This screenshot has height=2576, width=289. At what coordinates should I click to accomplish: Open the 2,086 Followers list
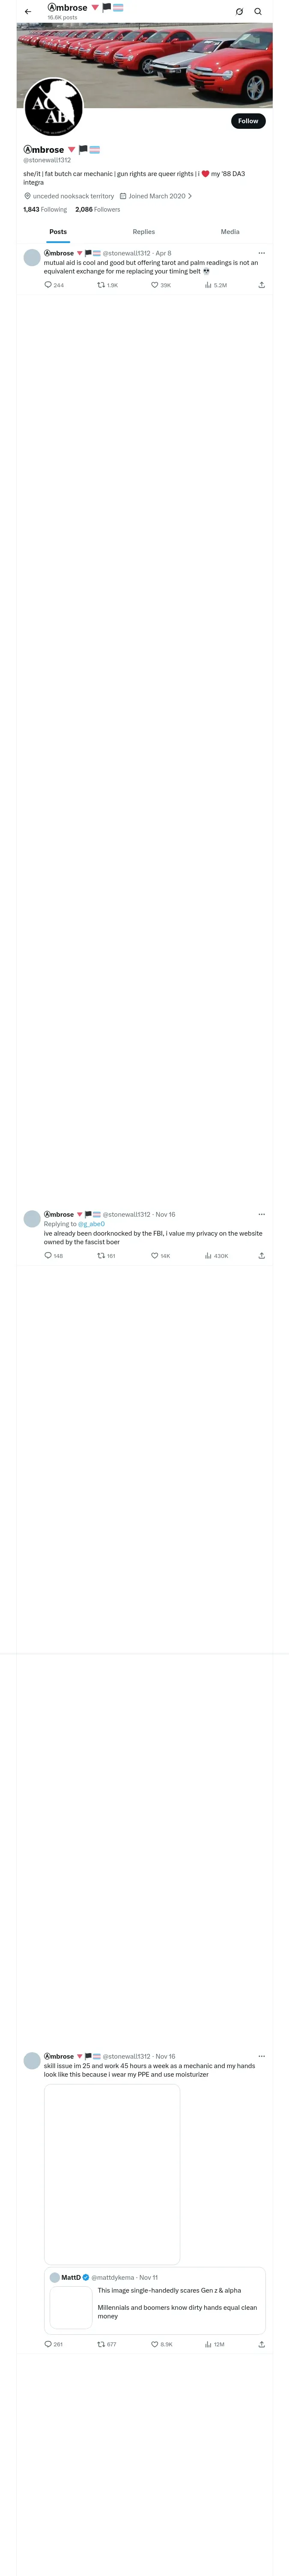pos(98,210)
